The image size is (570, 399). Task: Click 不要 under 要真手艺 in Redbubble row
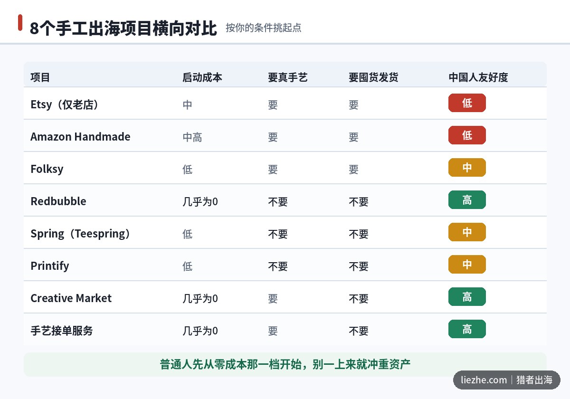(278, 202)
